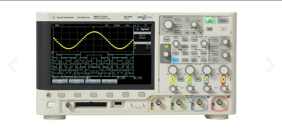Select the on-screen Channel softkey menu
Screen dimensions: 282x129
pos(93,82)
